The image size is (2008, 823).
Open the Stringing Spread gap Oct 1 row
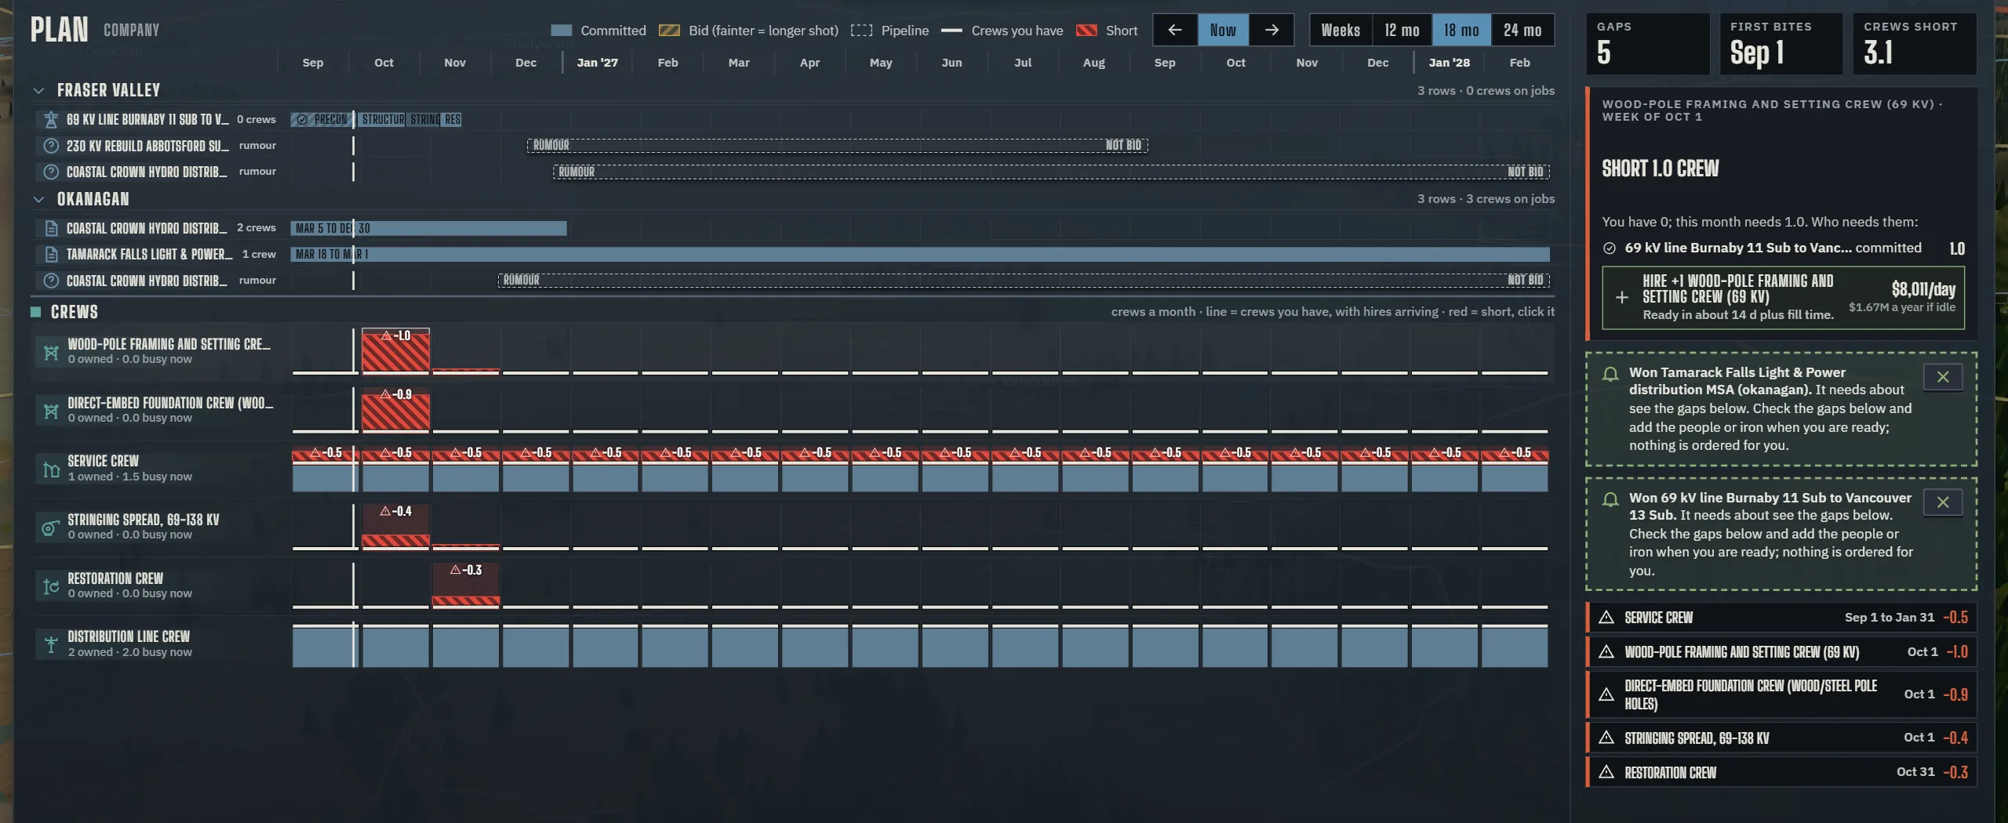point(1781,738)
